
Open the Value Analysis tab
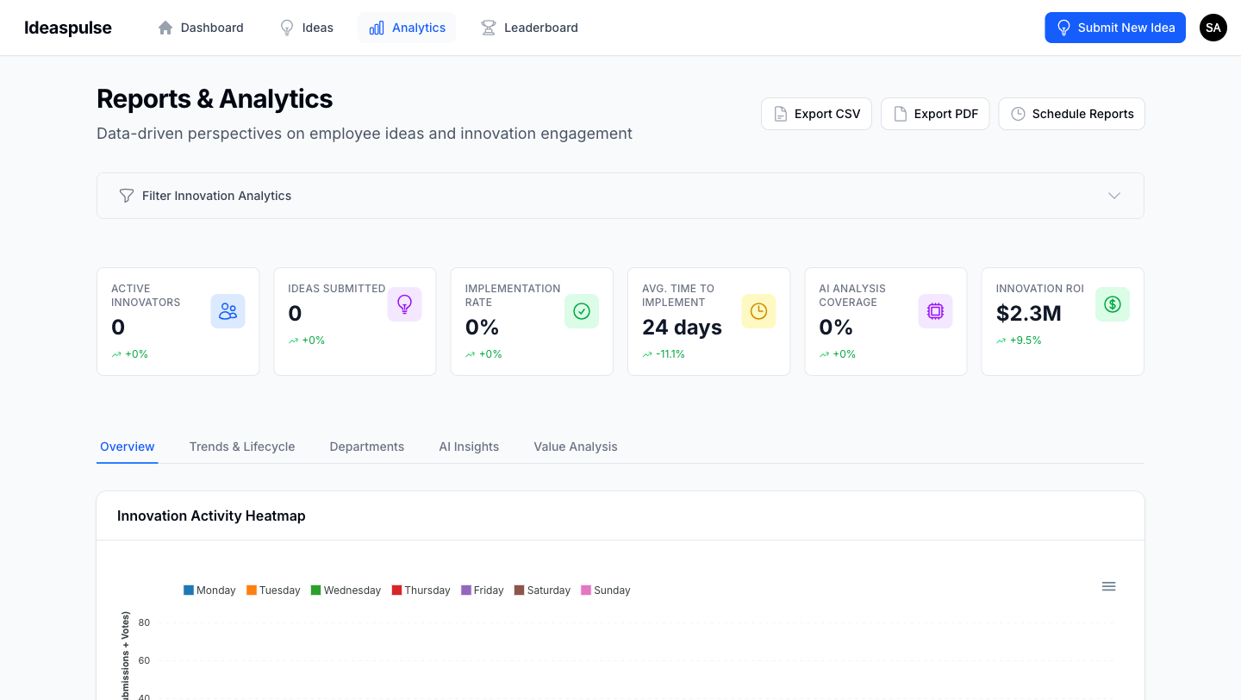tap(576, 447)
